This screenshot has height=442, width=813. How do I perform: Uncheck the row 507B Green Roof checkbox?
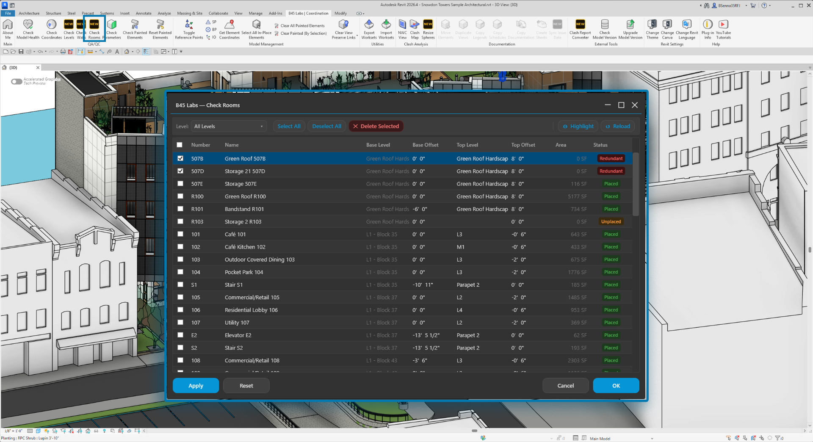(x=180, y=158)
